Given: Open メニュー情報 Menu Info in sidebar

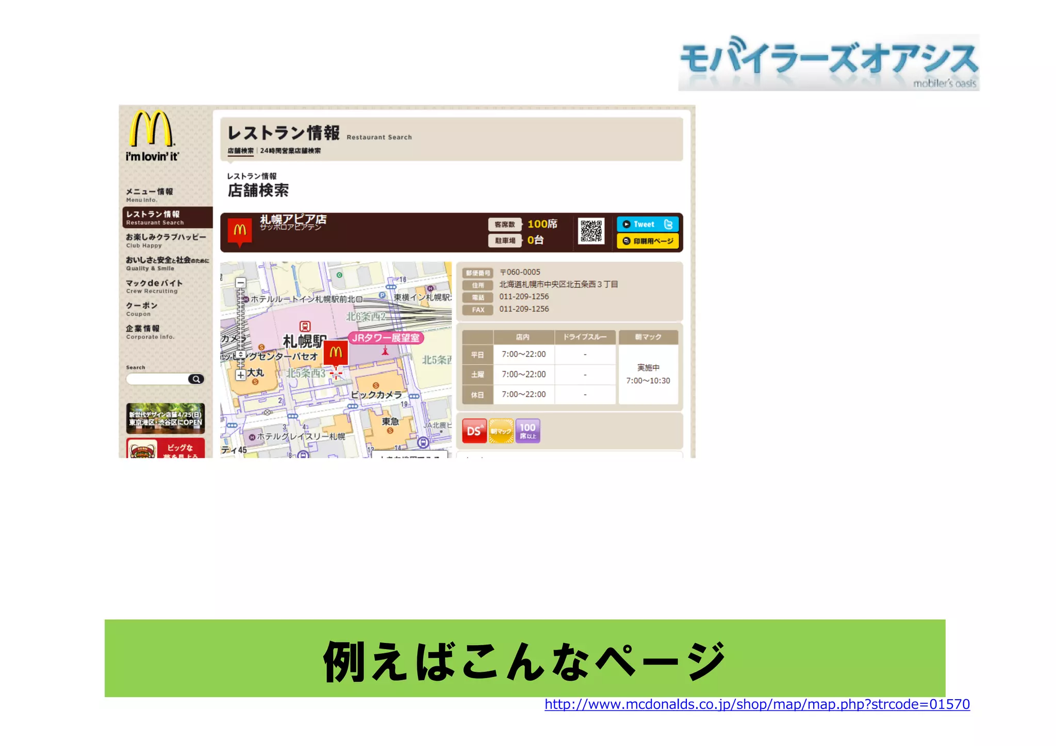Looking at the screenshot, I should (x=150, y=195).
